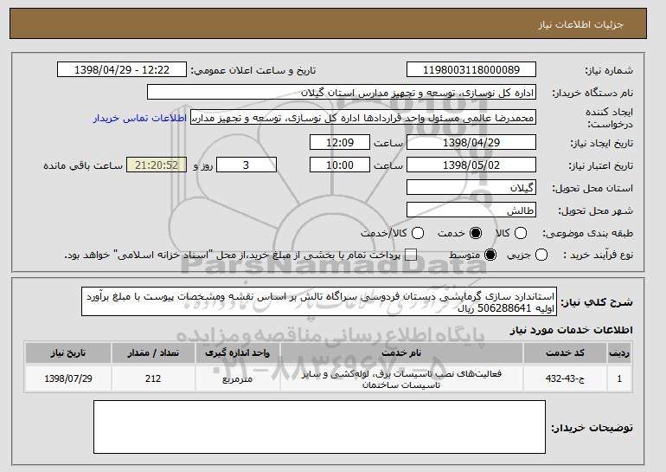The width and height of the screenshot is (666, 472).
Task: Open the اطلاعات تماس خریدار link
Action: click(140, 118)
